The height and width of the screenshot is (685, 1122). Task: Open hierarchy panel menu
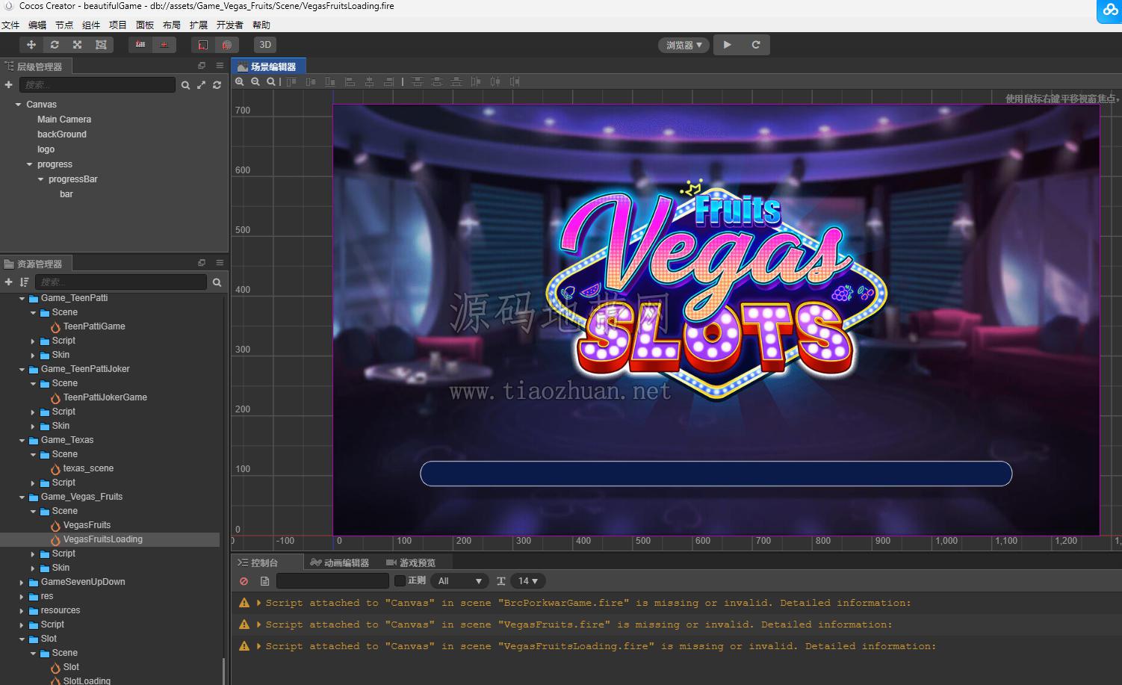coord(220,66)
